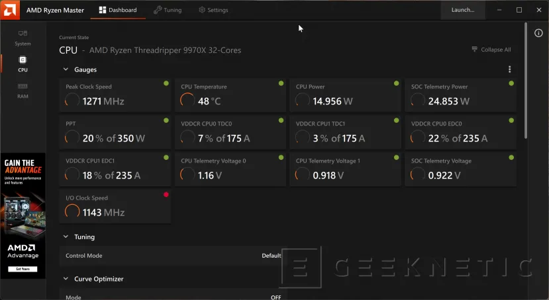Switch to the Dashboard tab

118,10
